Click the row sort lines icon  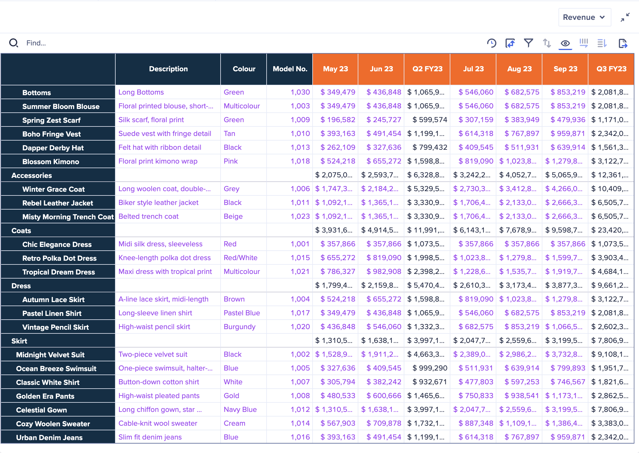[x=602, y=43]
